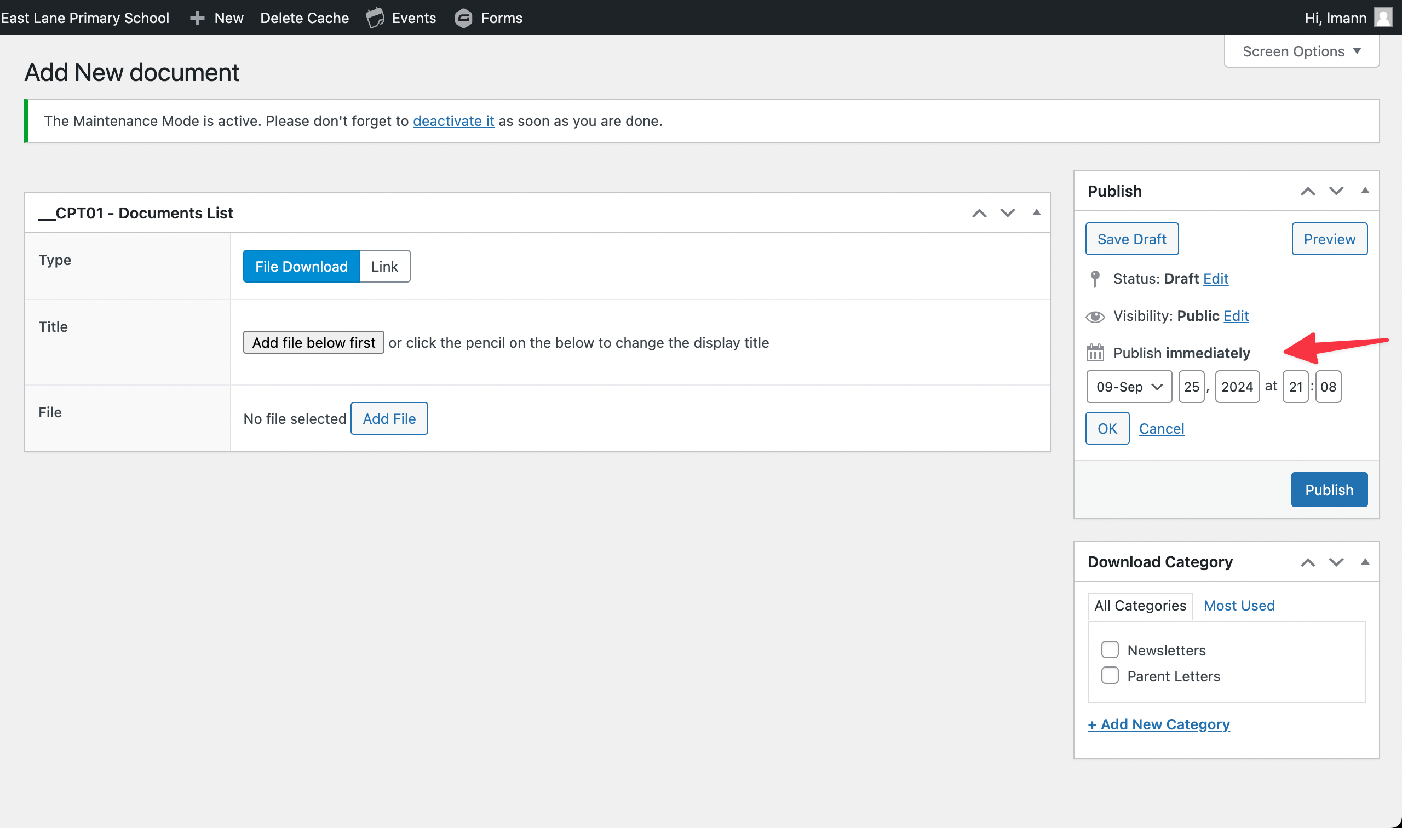Check the Newsletters category checkbox
This screenshot has width=1402, height=828.
[1110, 650]
